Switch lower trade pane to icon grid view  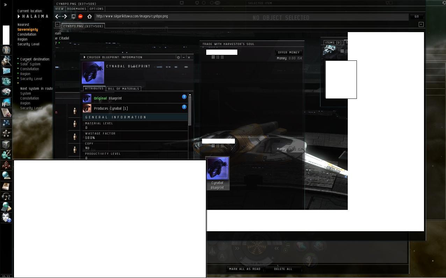tap(213, 146)
